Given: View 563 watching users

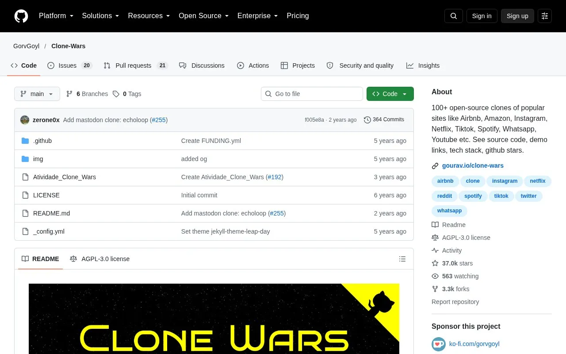Looking at the screenshot, I should 460,276.
